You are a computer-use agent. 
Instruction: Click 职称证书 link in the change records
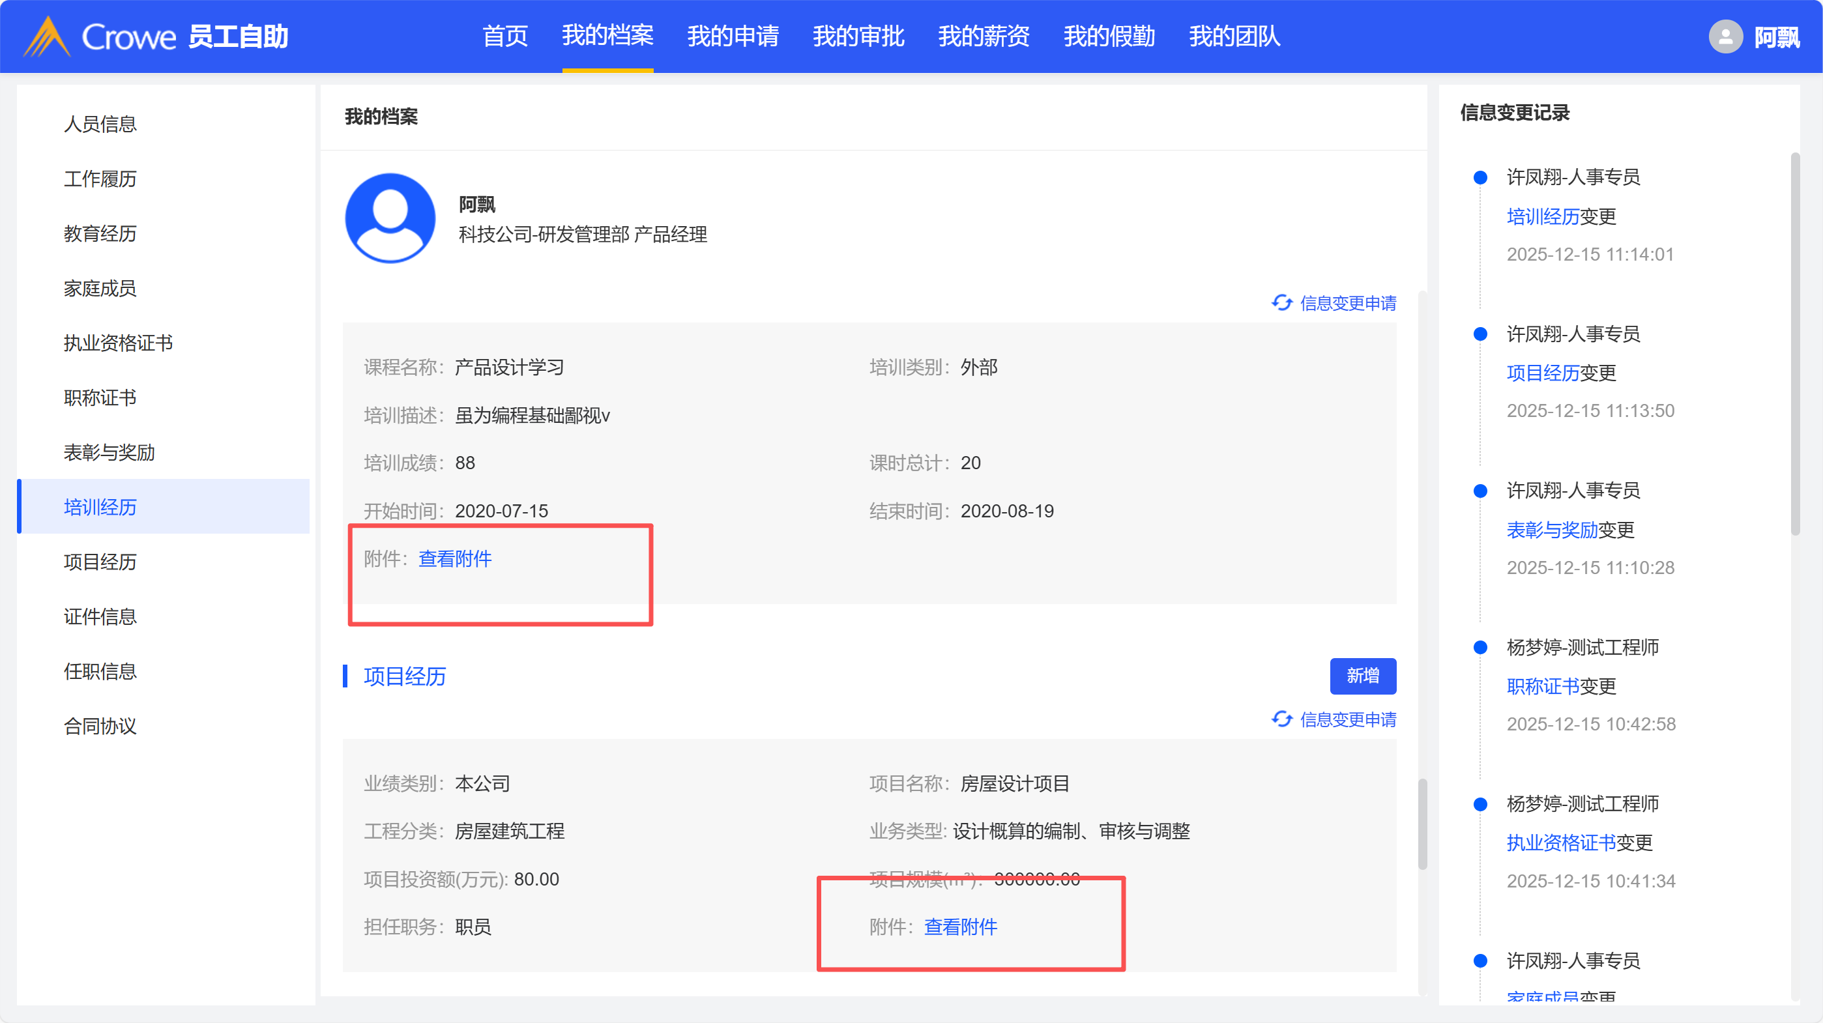[1543, 686]
